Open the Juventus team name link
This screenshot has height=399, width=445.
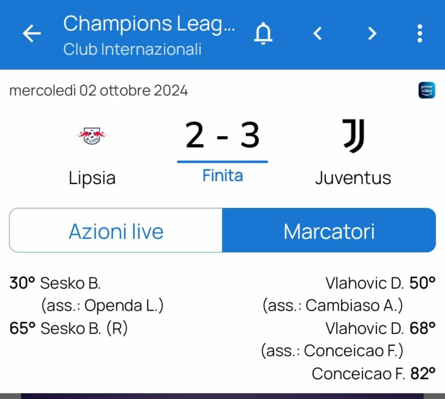tap(353, 178)
